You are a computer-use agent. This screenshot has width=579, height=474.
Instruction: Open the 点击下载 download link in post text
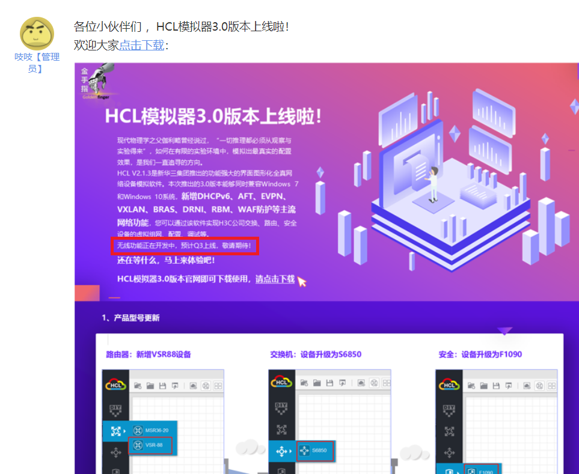(x=141, y=45)
